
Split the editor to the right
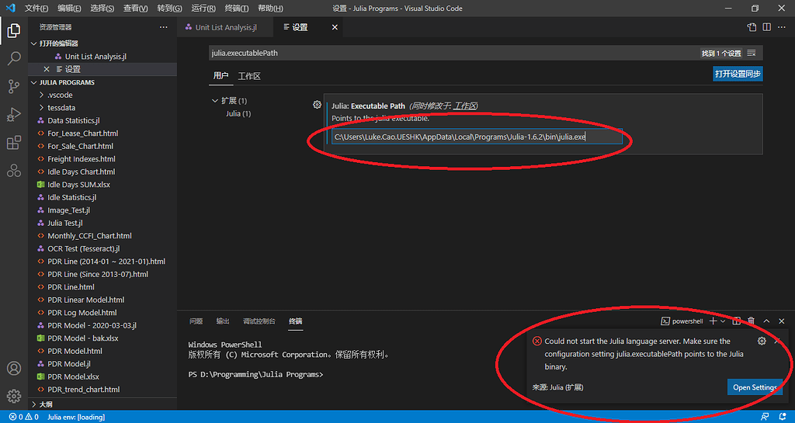click(766, 27)
